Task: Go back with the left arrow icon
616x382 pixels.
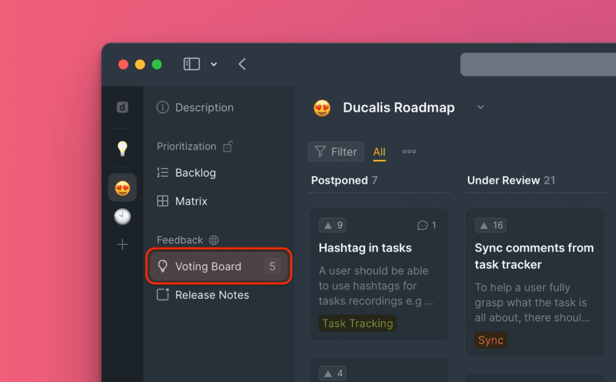Action: 242,64
